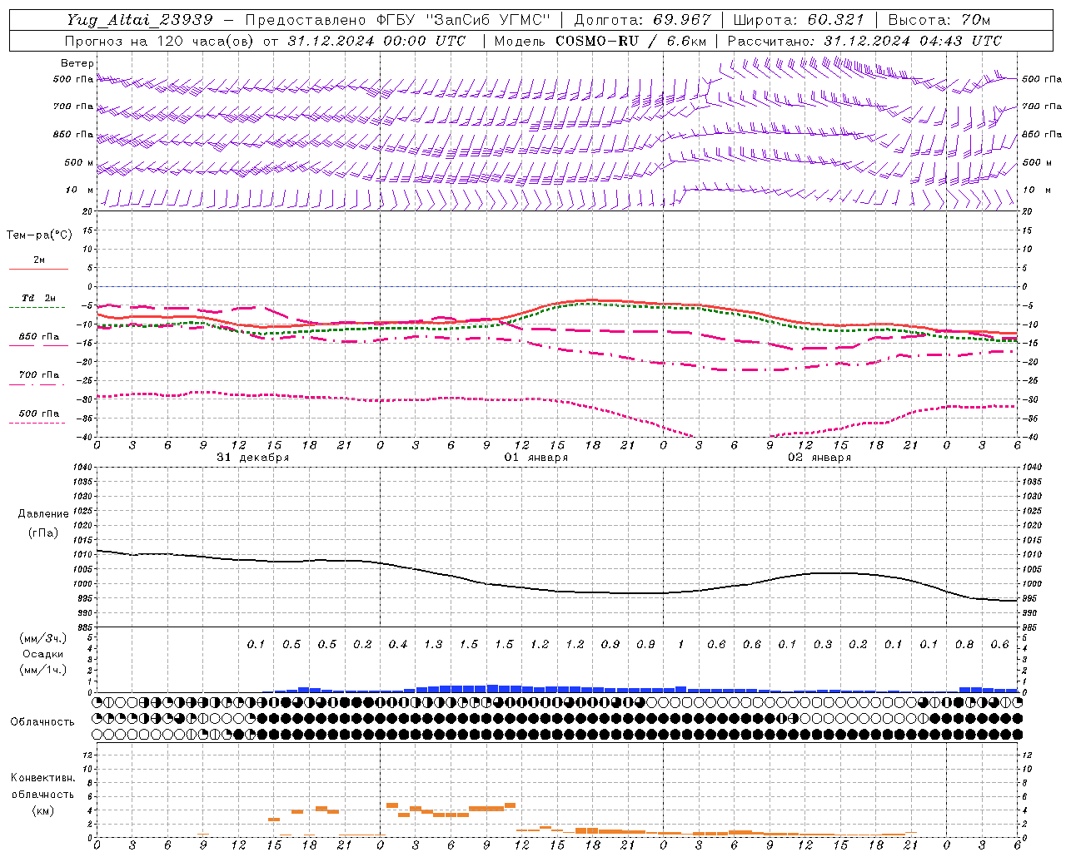1066x852 pixels.
Task: Click the Давление pressure chart label
Action: 43,514
